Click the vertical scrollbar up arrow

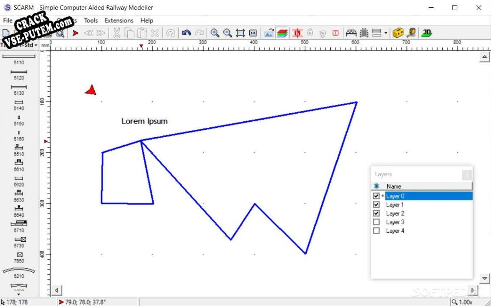tap(485, 57)
